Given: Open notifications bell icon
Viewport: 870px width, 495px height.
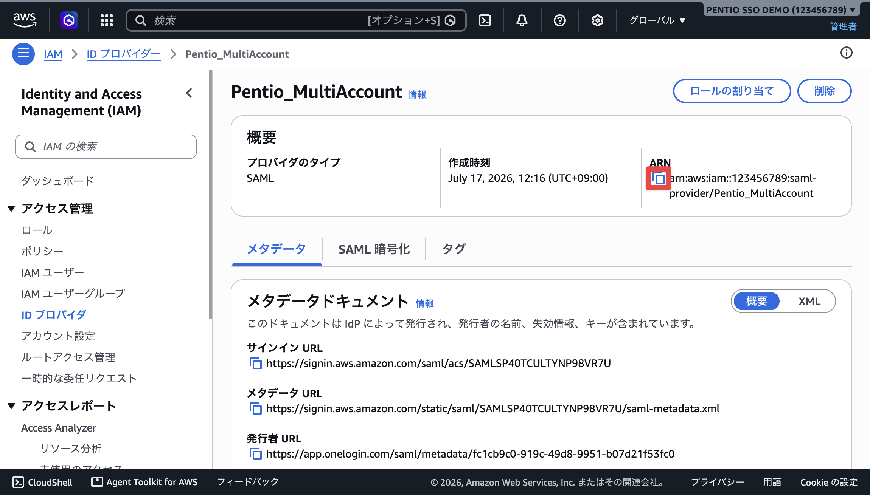Looking at the screenshot, I should point(522,20).
